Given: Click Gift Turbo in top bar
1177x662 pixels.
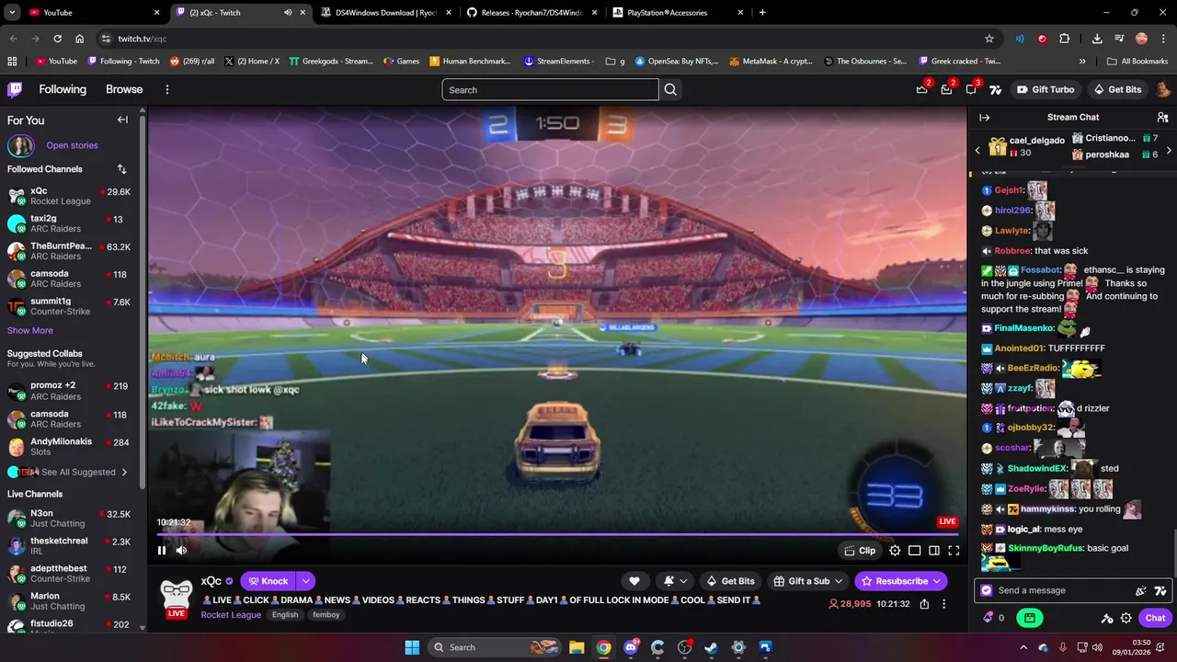Looking at the screenshot, I should (1046, 89).
